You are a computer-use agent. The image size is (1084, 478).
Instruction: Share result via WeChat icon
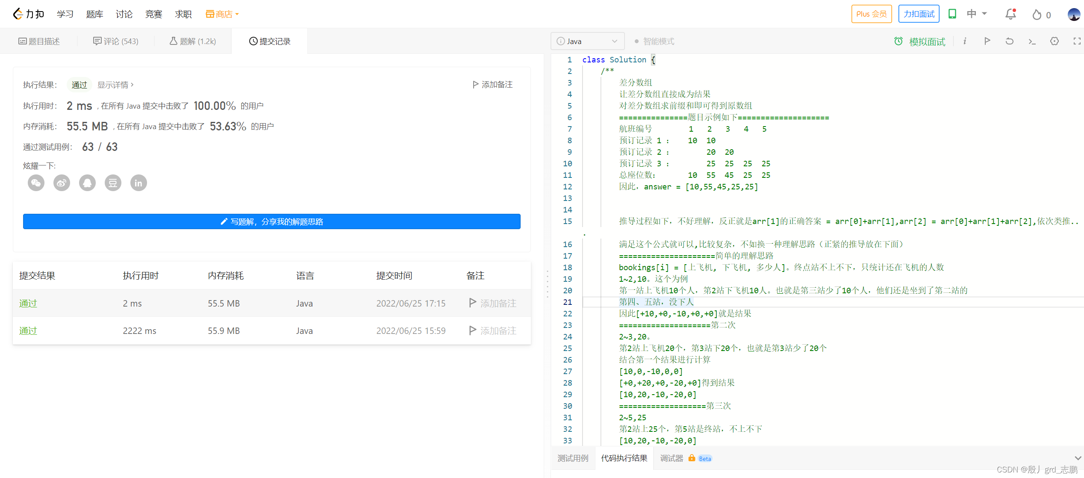36,183
